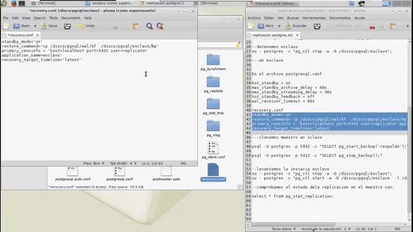Place cursor on standby_mode='on' line in recovery.conf
This screenshot has width=413, height=232.
[22, 41]
